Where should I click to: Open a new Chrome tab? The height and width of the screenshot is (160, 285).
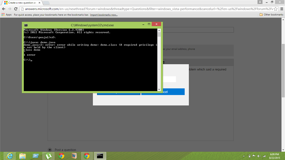[46, 3]
